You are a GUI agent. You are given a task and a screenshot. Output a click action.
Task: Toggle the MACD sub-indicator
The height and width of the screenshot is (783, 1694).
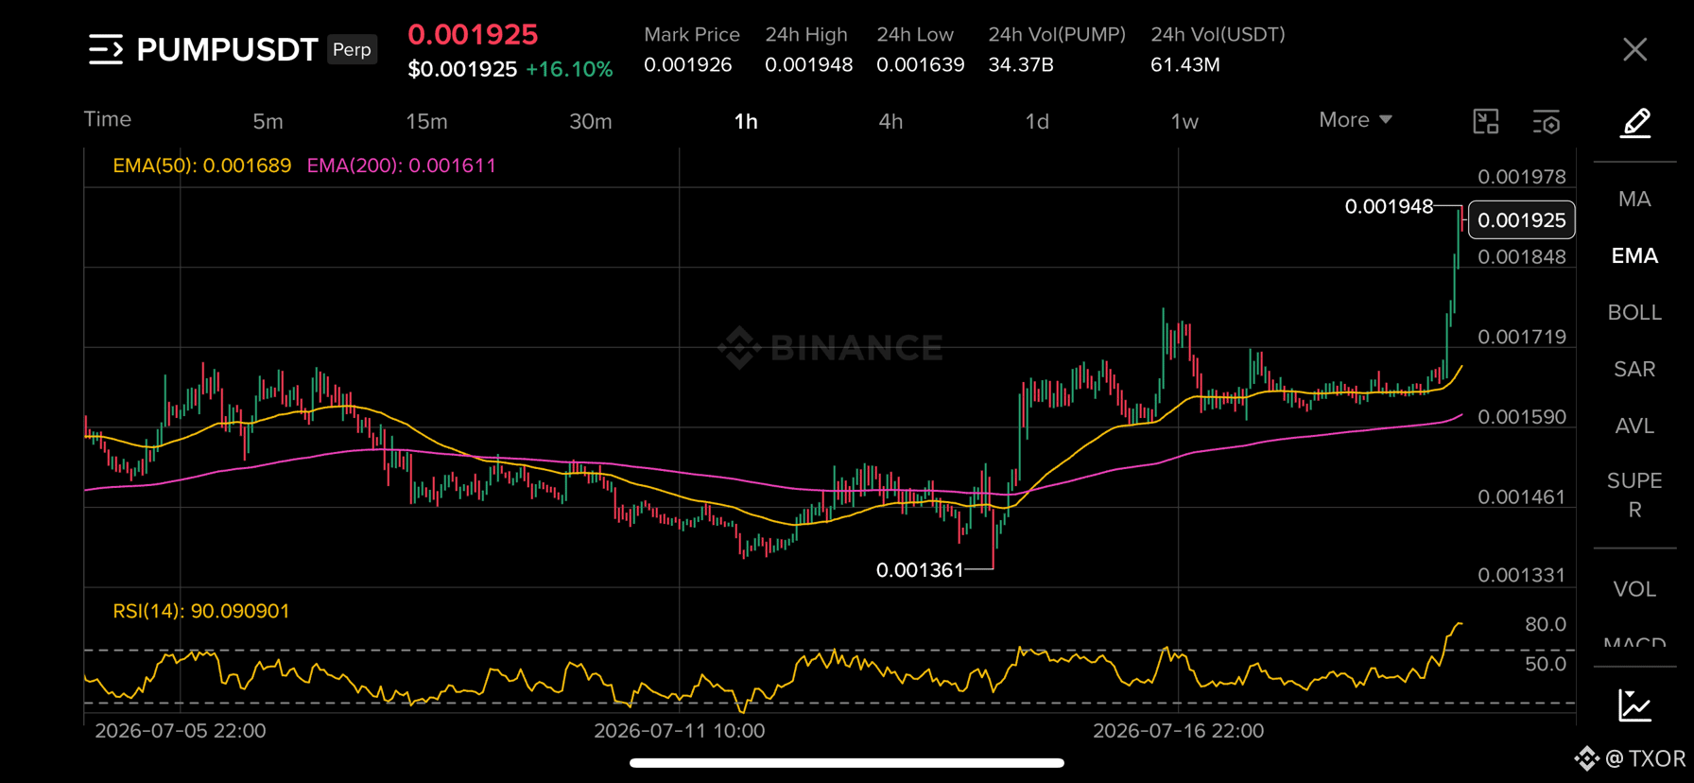[1634, 642]
